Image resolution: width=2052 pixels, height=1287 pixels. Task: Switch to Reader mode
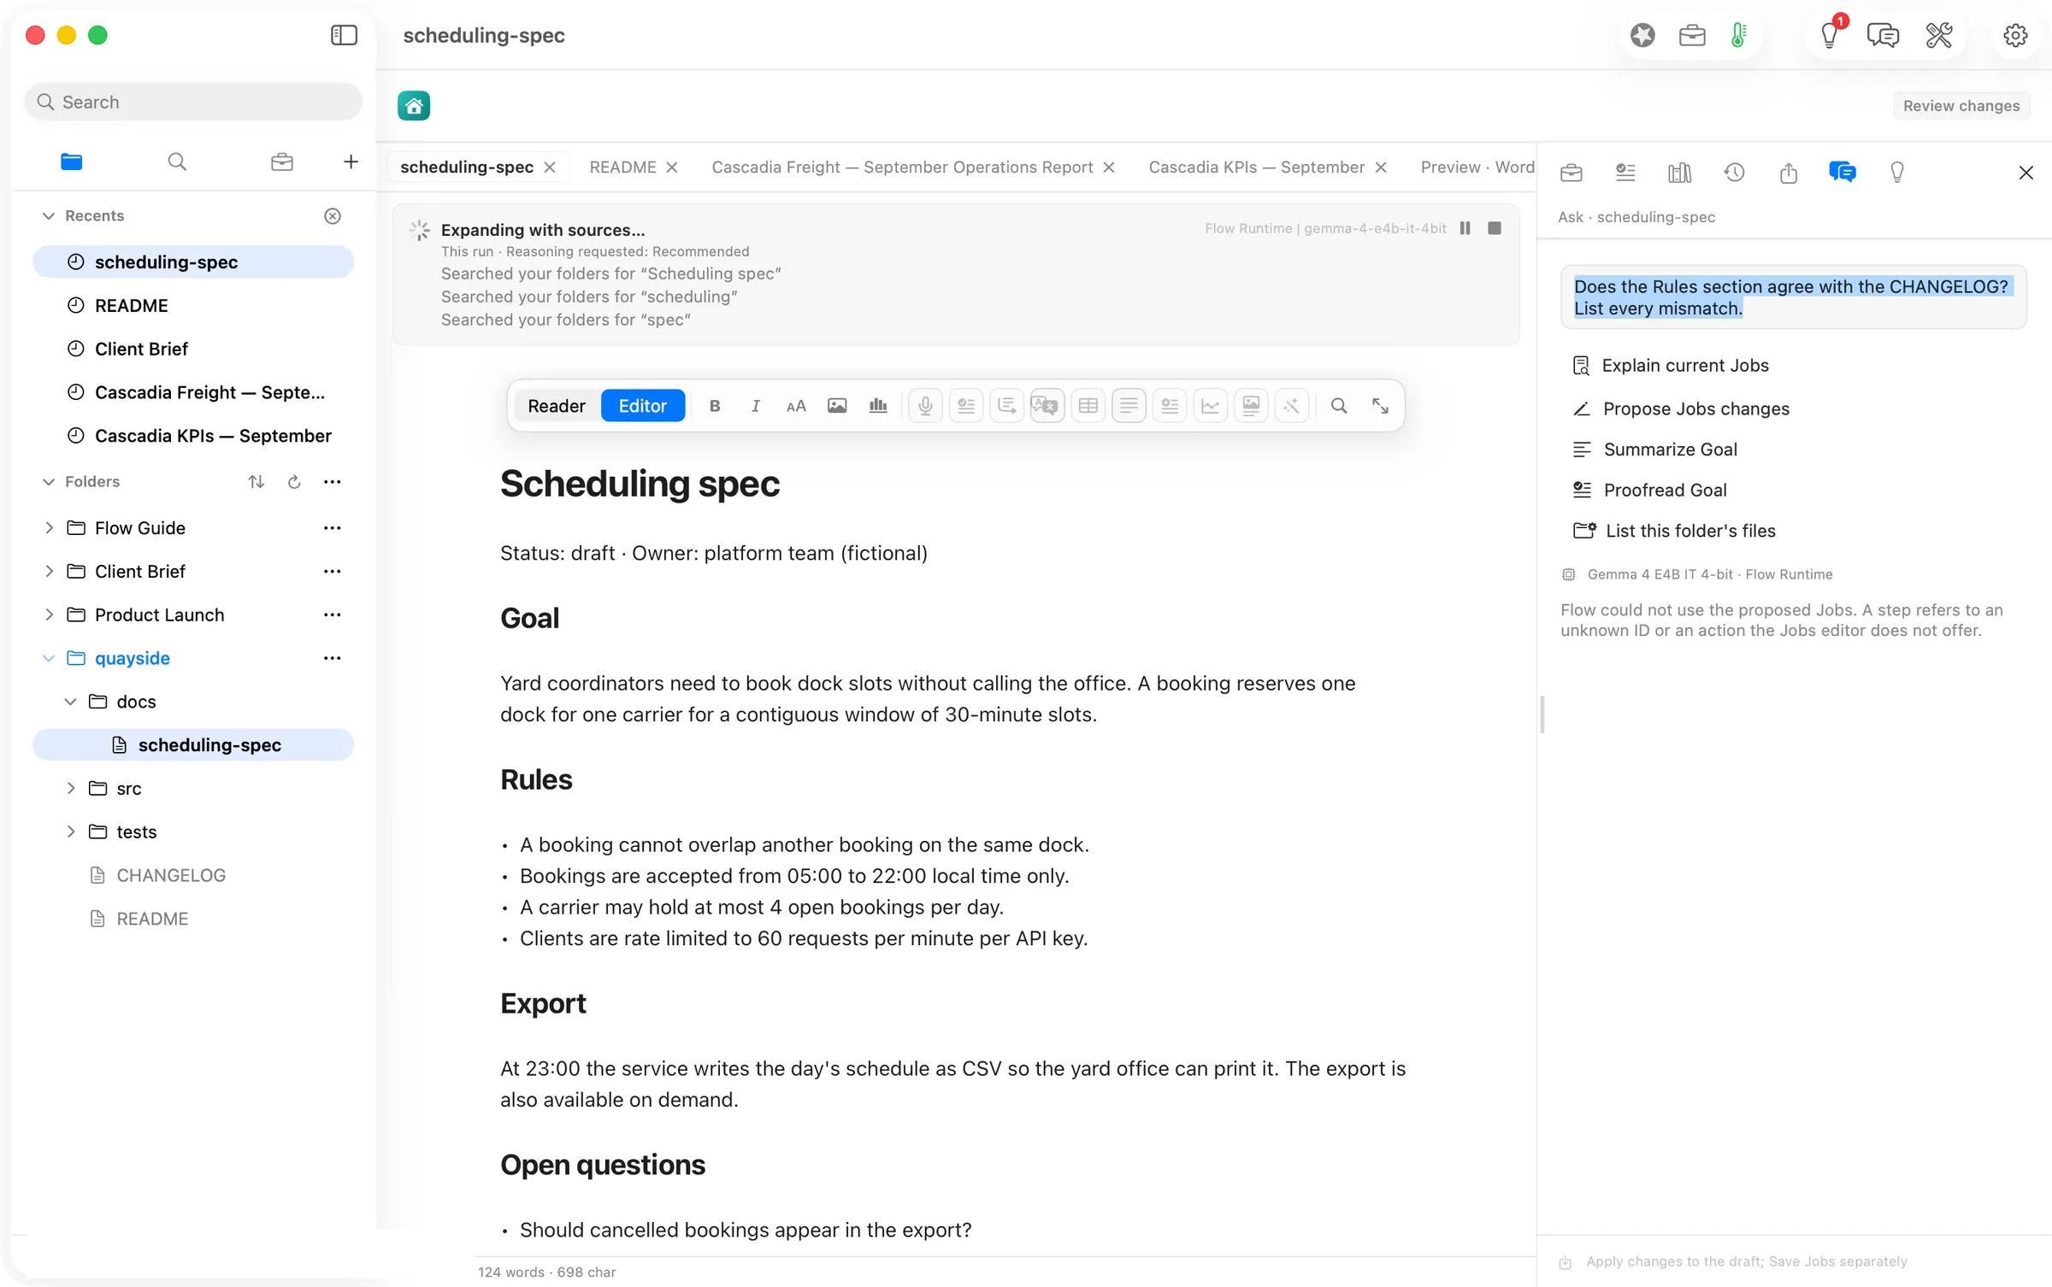click(x=556, y=406)
